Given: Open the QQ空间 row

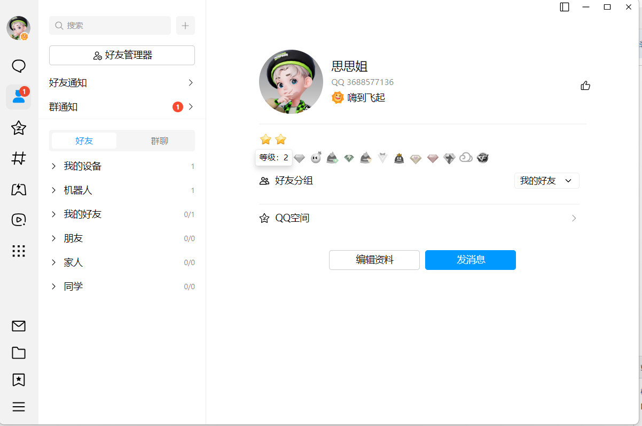Looking at the screenshot, I should 419,218.
